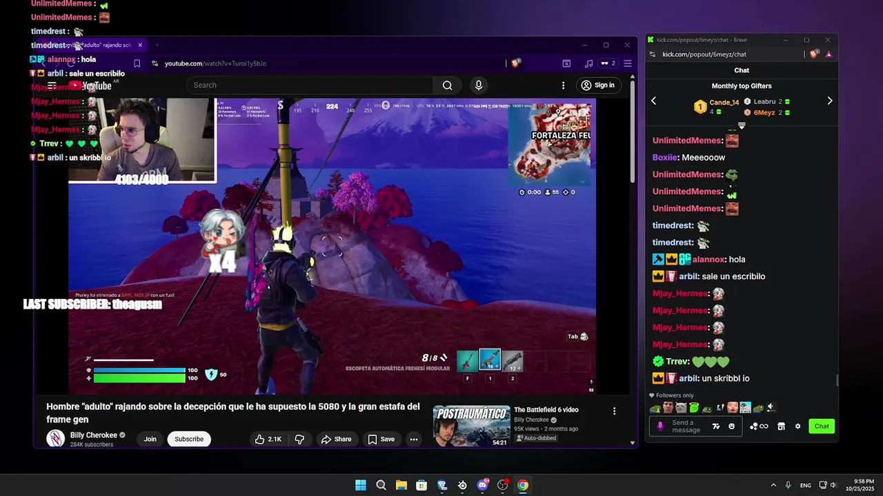Subscribe to Billy Cherokee channel
The height and width of the screenshot is (496, 883).
click(189, 440)
